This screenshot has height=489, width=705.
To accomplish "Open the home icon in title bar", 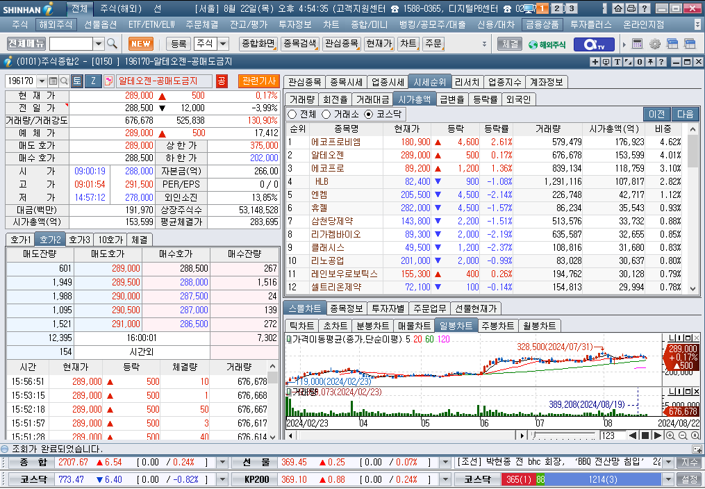I will [x=618, y=8].
